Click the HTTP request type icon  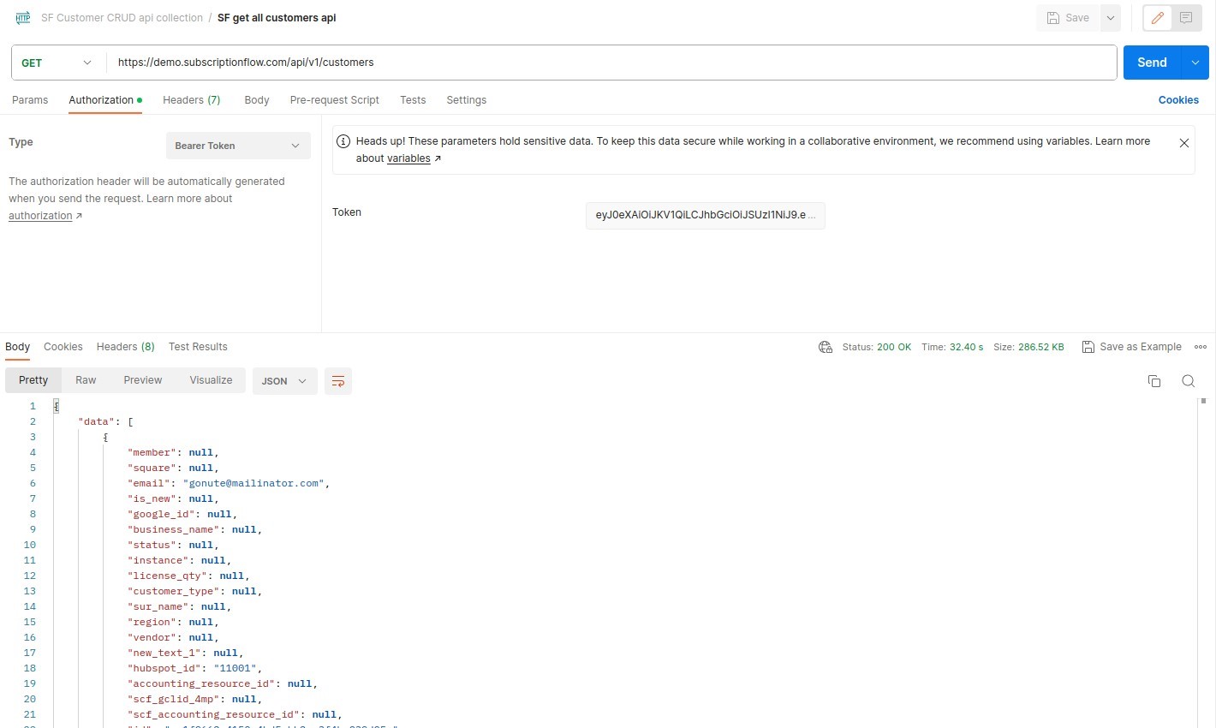(x=23, y=18)
